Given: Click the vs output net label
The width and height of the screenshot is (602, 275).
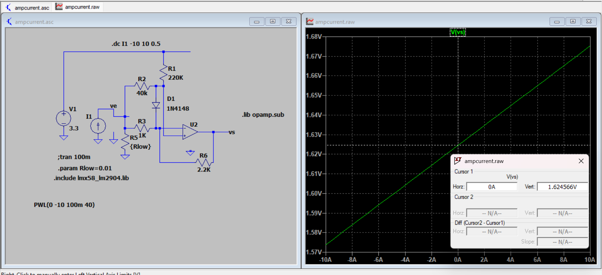Looking at the screenshot, I should pos(232,132).
